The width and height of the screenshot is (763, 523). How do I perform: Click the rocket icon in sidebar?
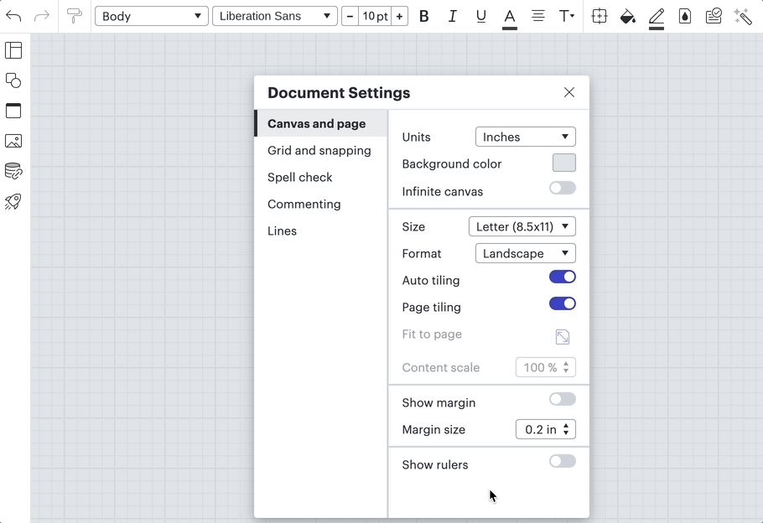(x=13, y=202)
